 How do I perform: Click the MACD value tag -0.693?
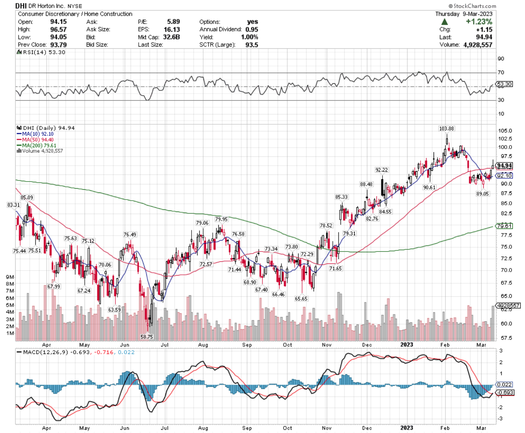(x=505, y=393)
